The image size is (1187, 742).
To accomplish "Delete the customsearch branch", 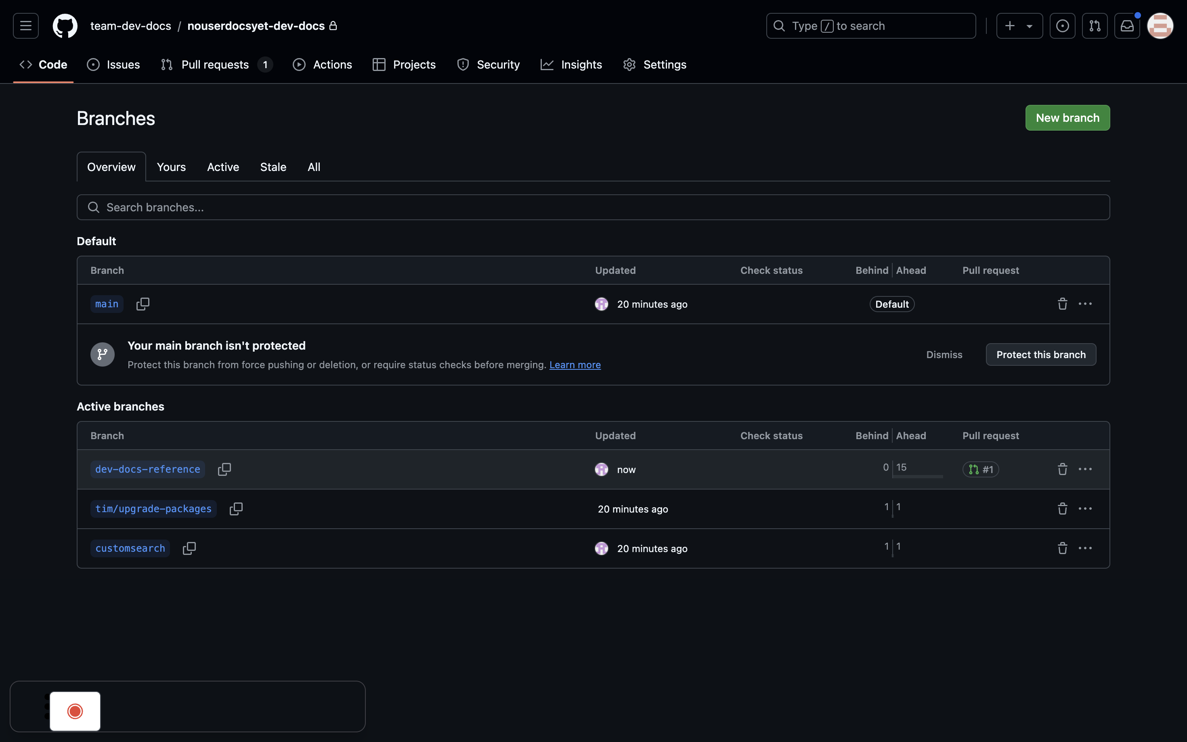I will (1062, 548).
